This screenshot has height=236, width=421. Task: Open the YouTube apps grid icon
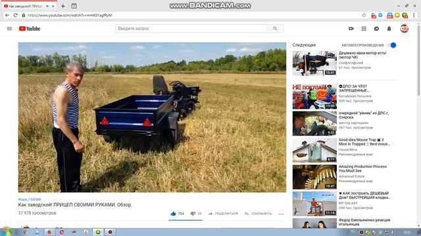364,29
